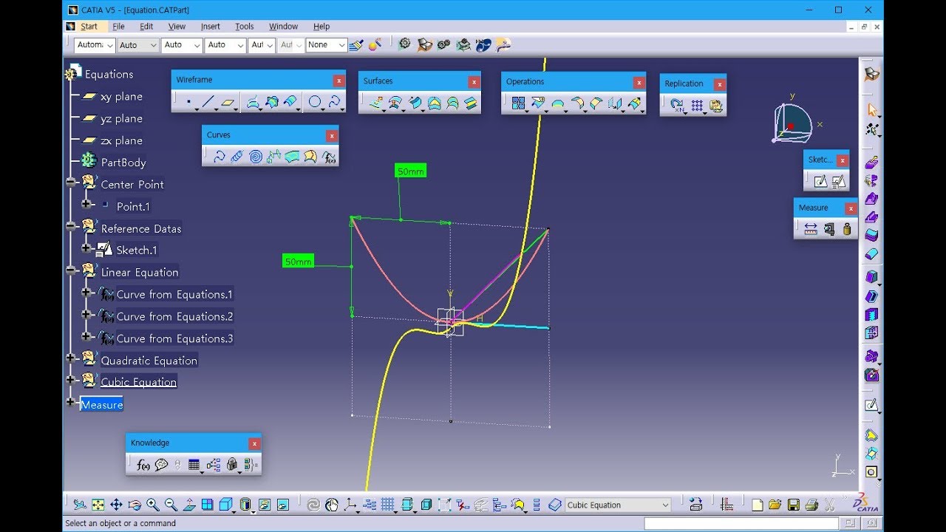Image resolution: width=946 pixels, height=532 pixels.
Task: Click the Select arrow tool in right toolbar
Action: [872, 110]
